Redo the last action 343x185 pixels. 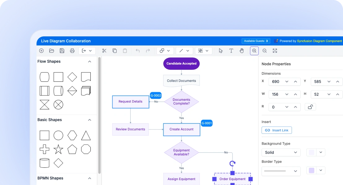(x=148, y=51)
